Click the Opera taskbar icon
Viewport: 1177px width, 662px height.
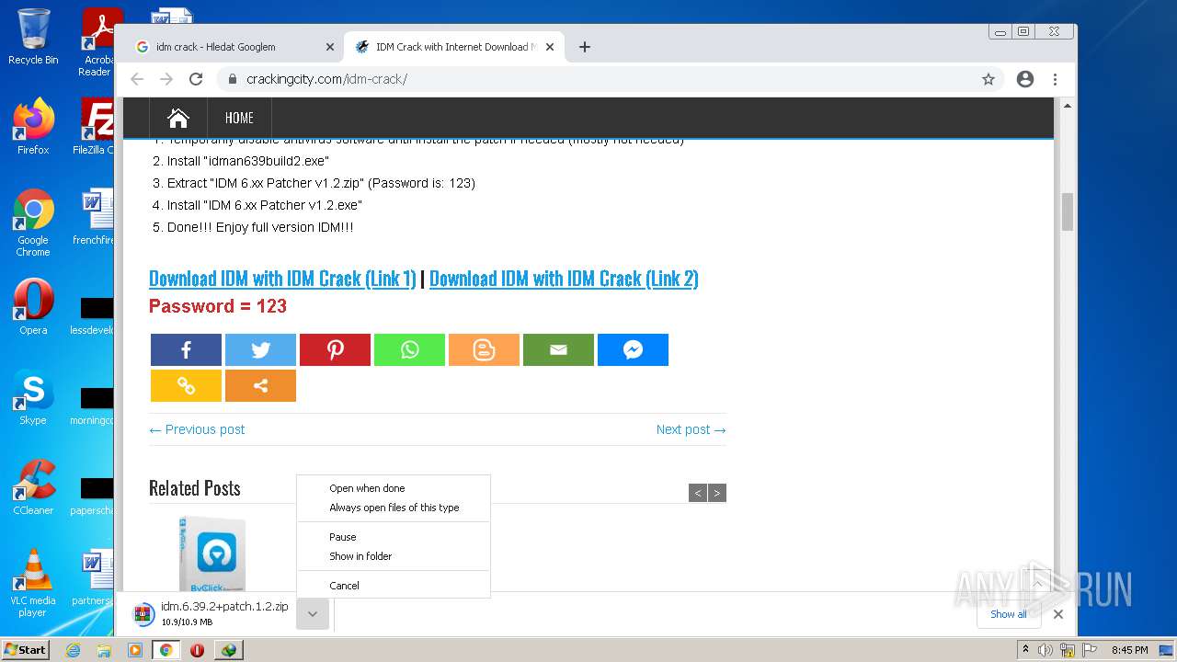click(x=197, y=650)
